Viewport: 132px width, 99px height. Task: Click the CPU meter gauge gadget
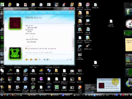tap(129, 24)
